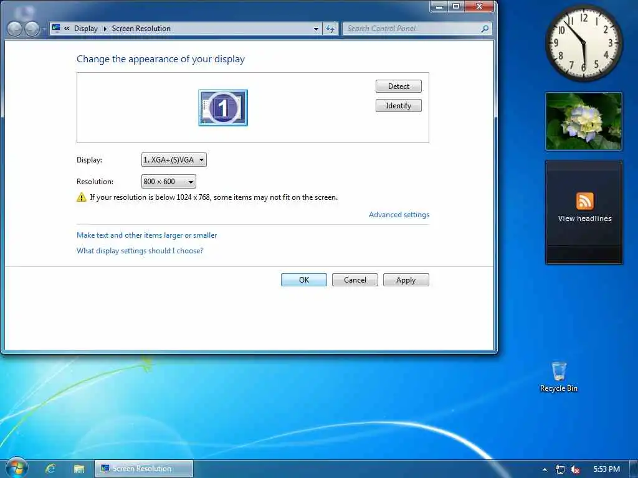Click the Apply button
Image resolution: width=638 pixels, height=478 pixels.
406,279
